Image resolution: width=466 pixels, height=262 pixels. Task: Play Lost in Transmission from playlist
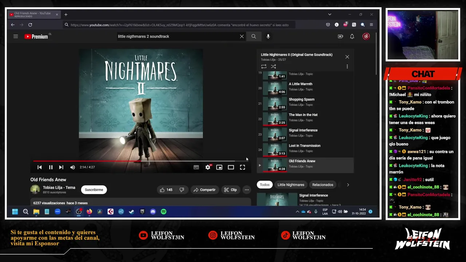pos(305,150)
